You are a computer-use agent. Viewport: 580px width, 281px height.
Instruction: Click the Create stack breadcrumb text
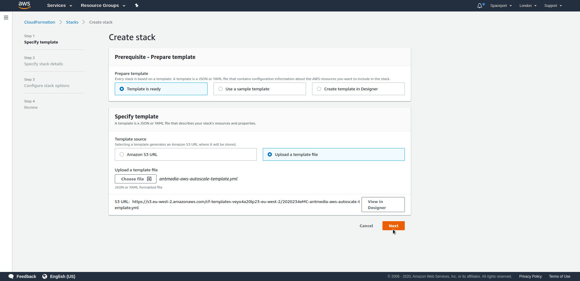click(x=101, y=22)
